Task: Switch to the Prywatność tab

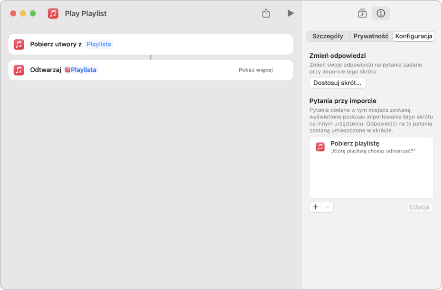Action: point(371,36)
